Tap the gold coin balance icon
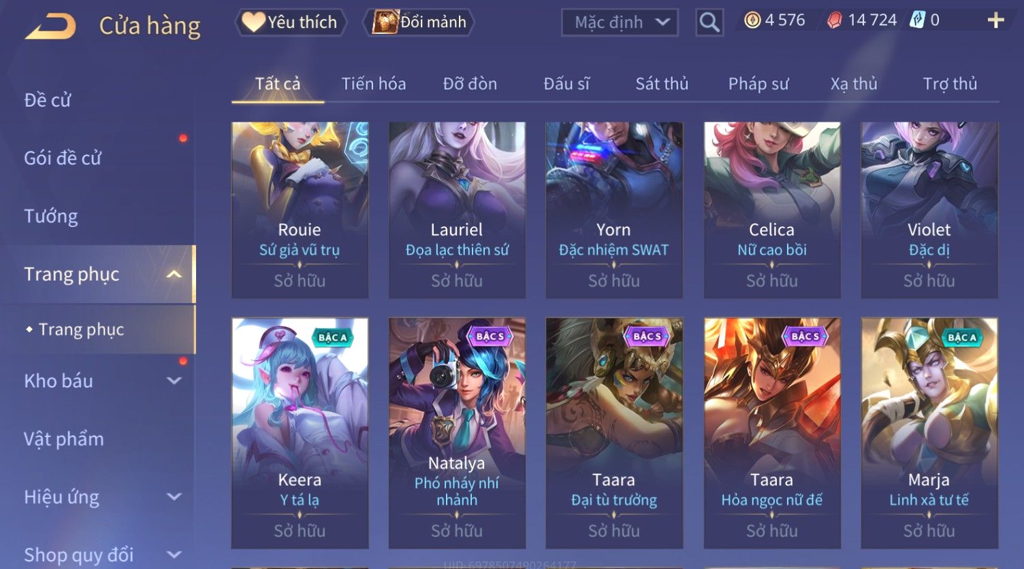 click(752, 20)
